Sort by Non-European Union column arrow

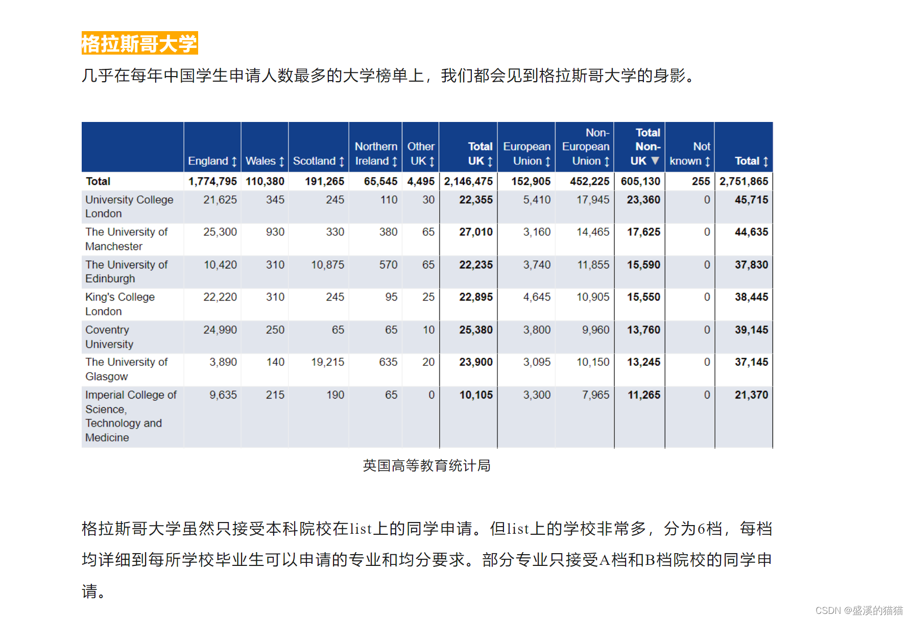(x=607, y=162)
